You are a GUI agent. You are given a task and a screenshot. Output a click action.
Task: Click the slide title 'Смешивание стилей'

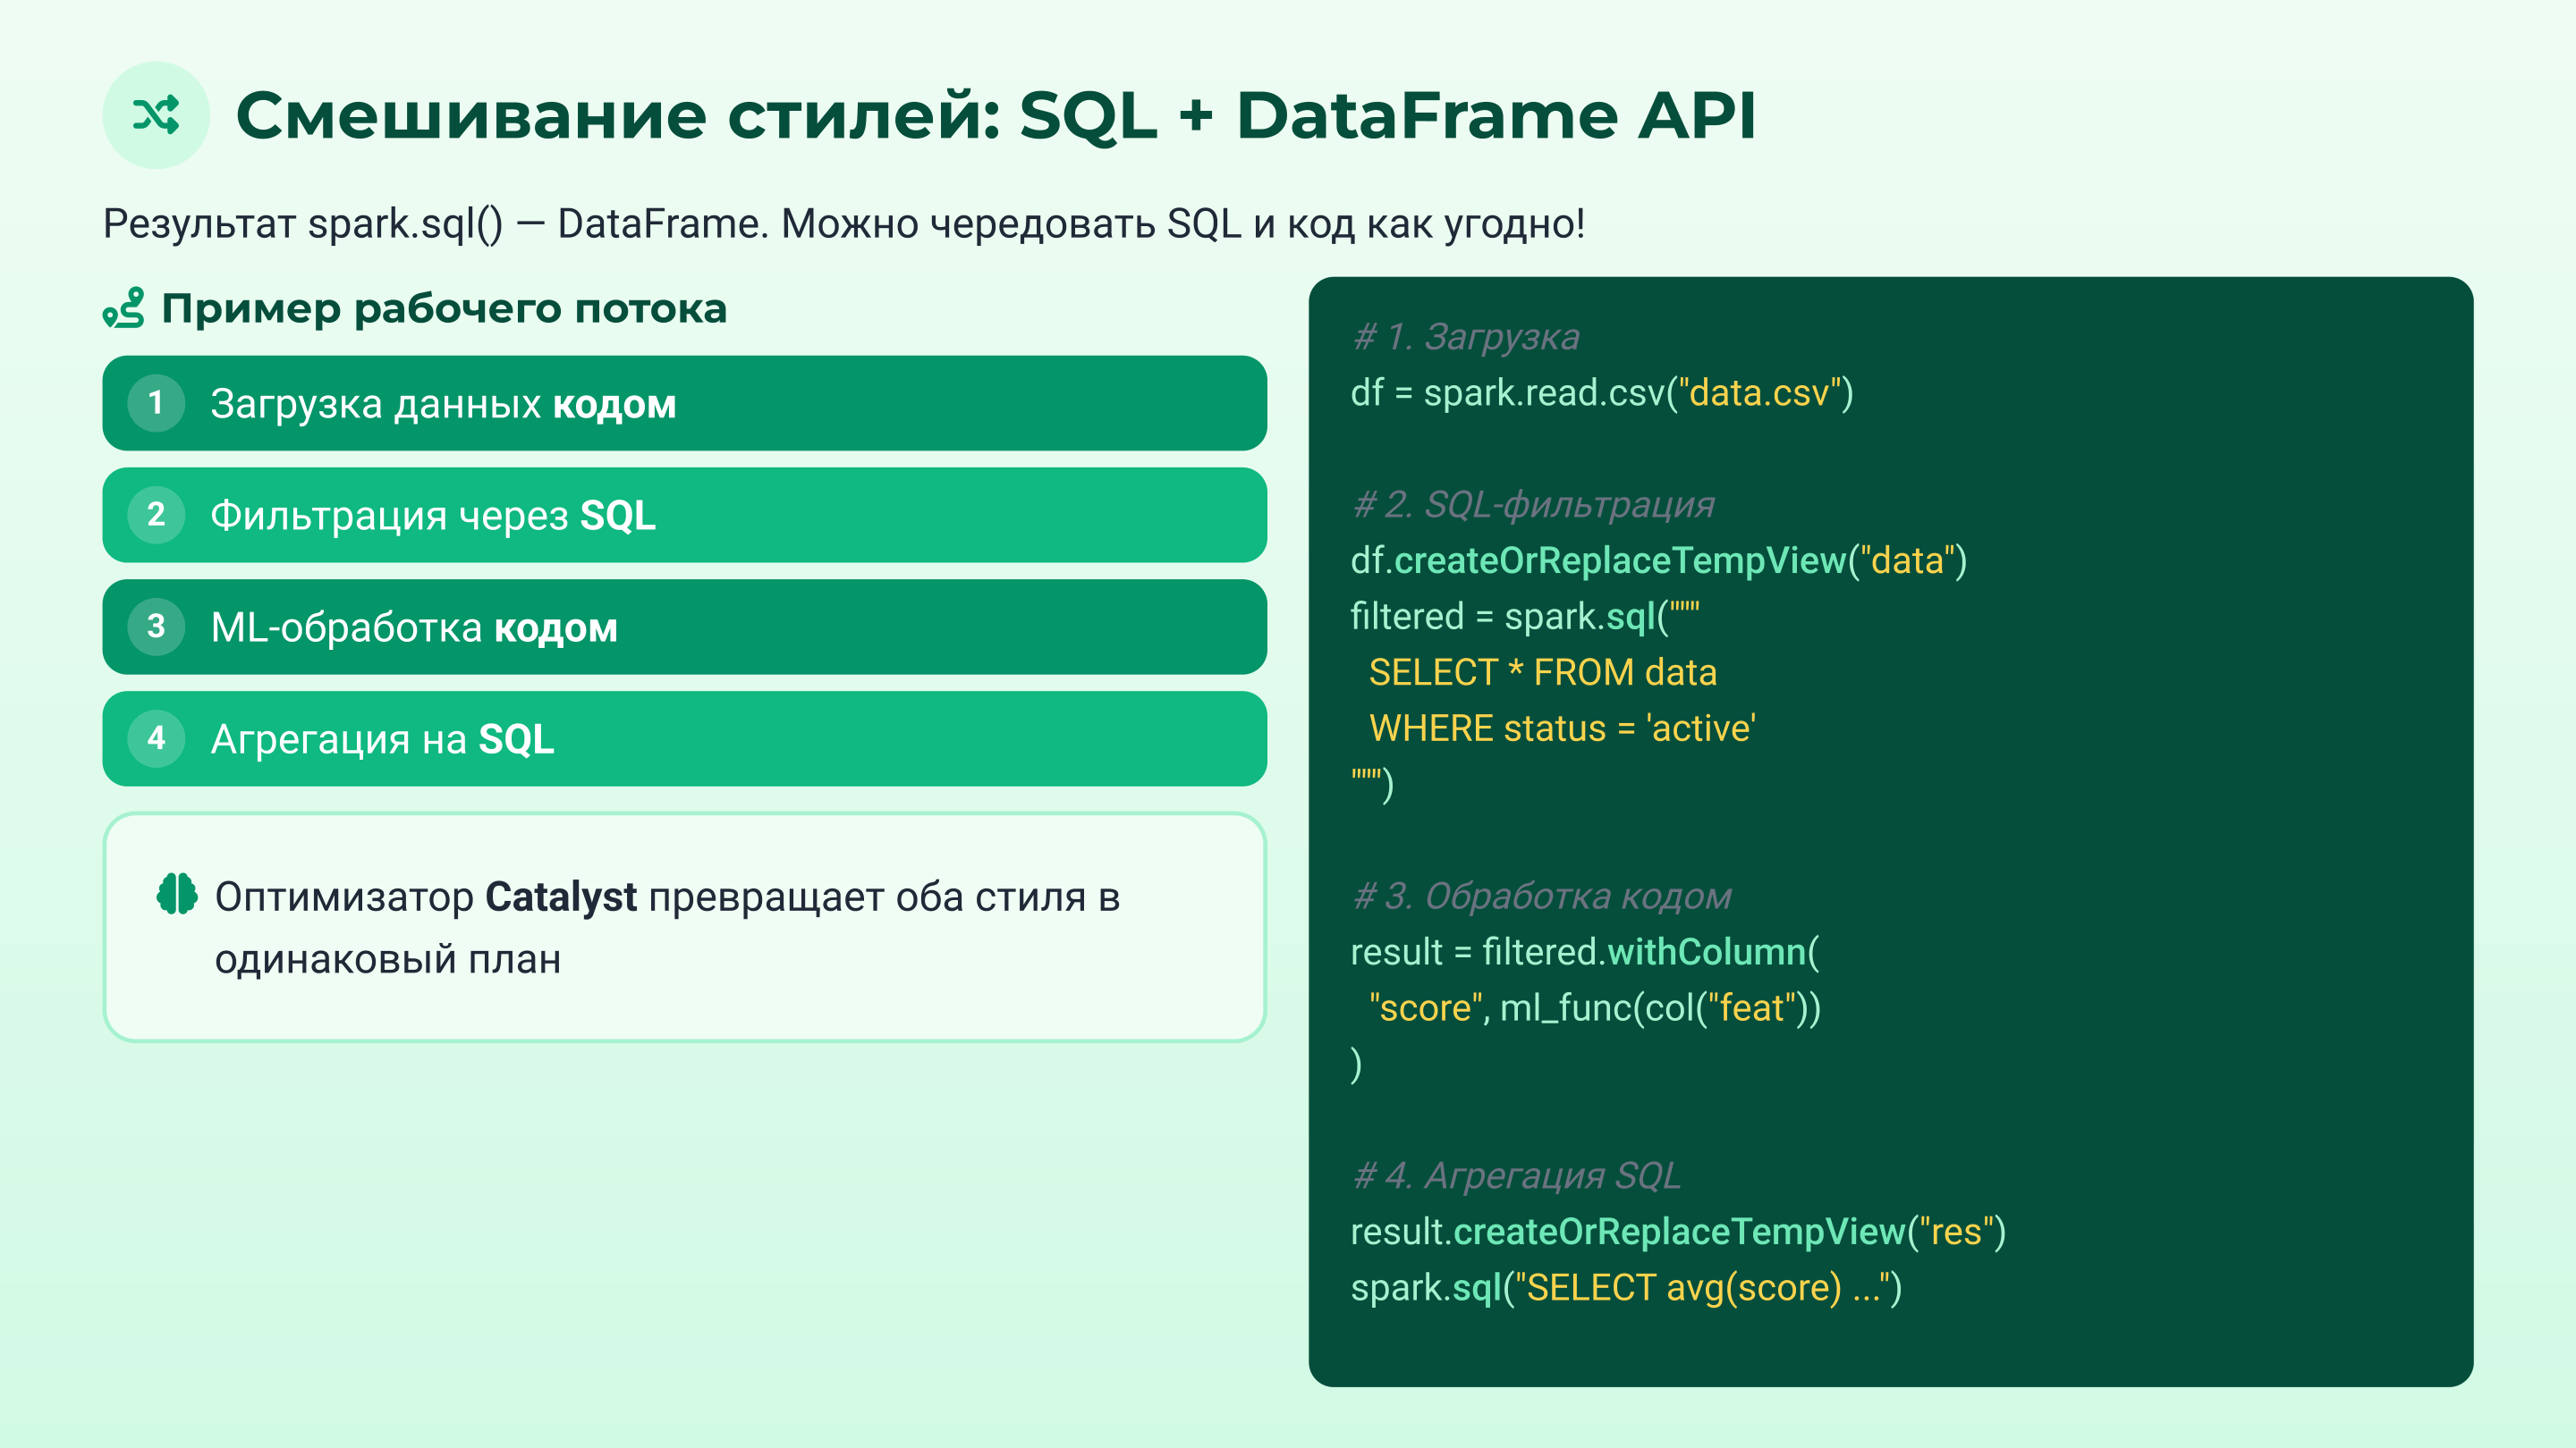[x=995, y=115]
